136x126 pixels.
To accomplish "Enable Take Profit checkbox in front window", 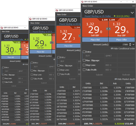I will [x=84, y=70].
